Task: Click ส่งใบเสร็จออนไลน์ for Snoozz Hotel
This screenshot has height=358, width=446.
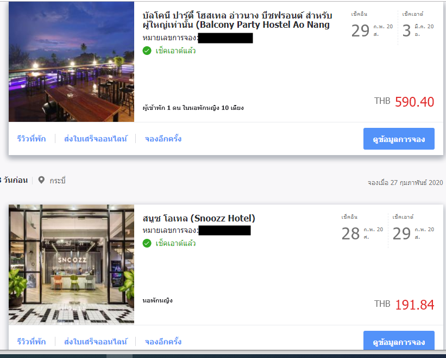Action: [x=96, y=342]
